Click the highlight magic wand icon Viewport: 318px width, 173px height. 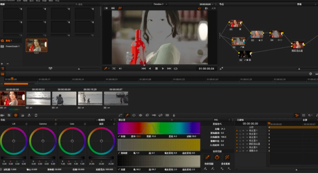(227, 157)
